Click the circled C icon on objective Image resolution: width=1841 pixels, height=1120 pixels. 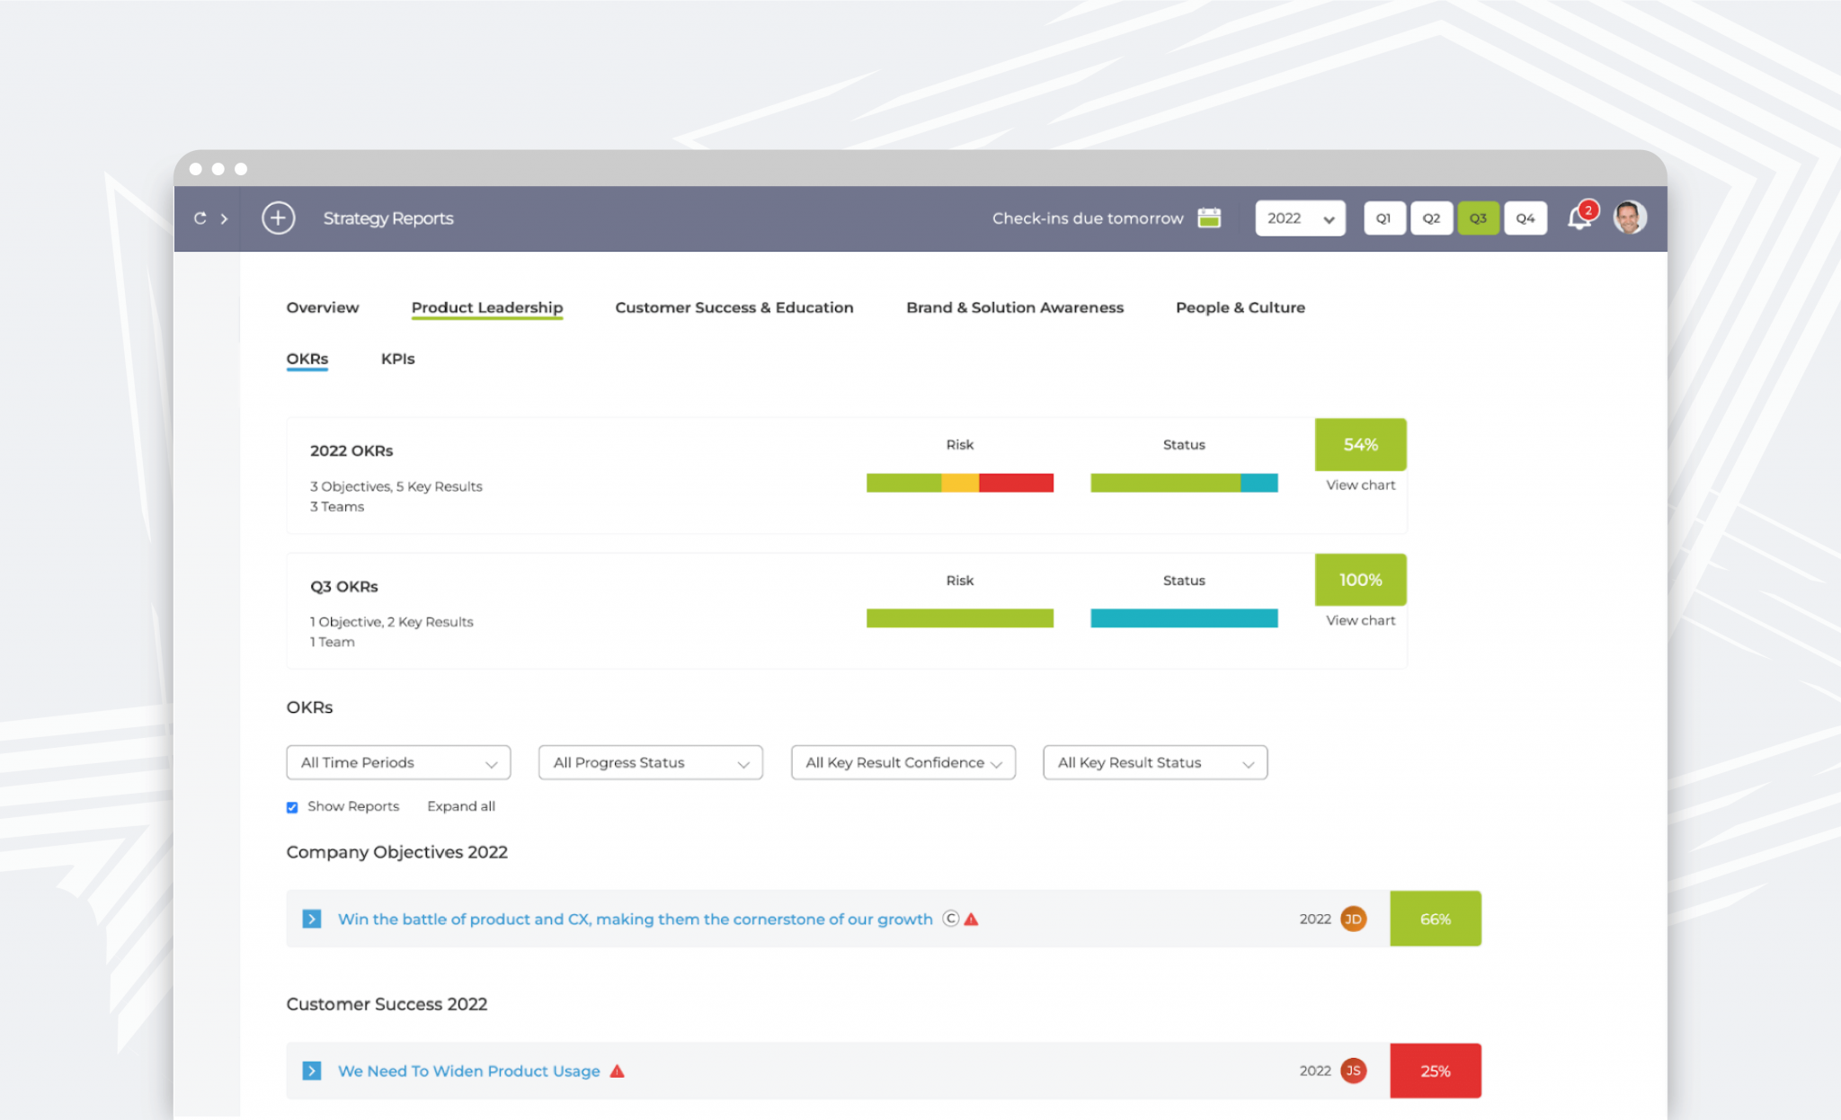coord(950,919)
